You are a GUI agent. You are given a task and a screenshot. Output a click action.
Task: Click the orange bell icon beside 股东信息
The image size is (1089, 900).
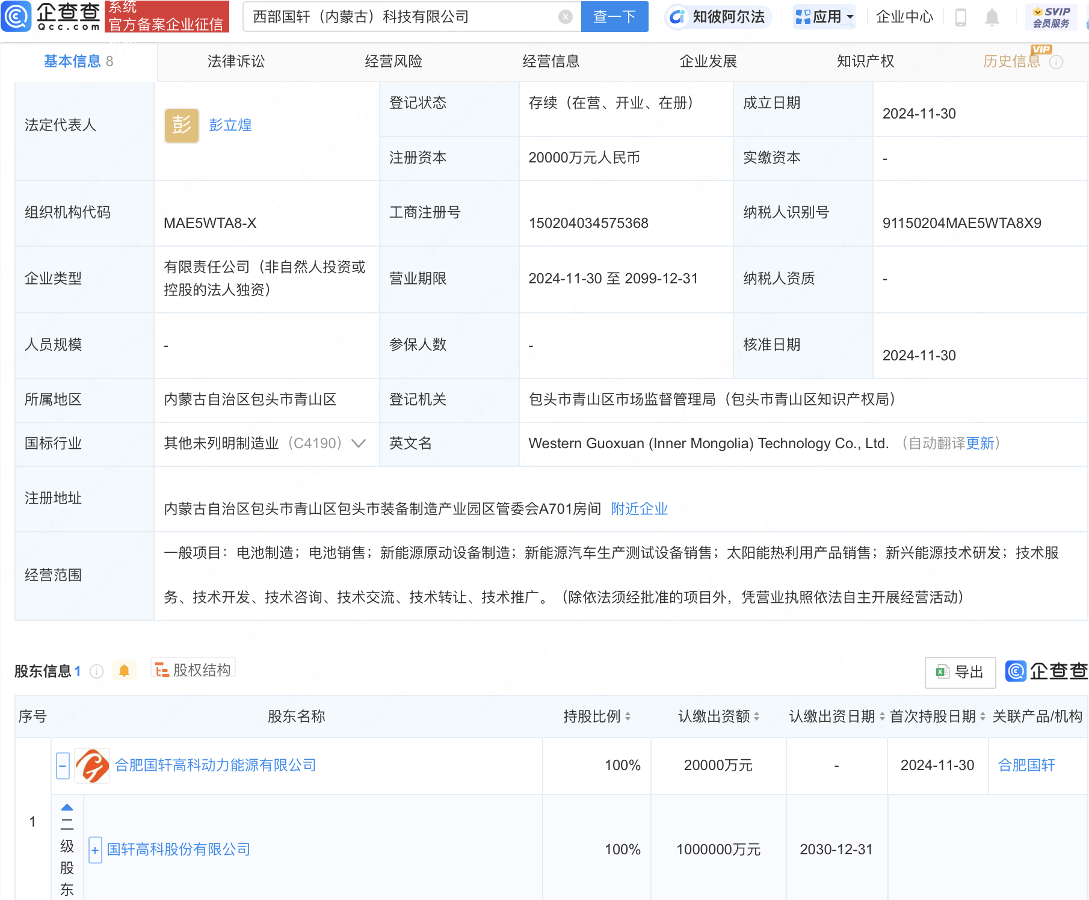pos(124,671)
